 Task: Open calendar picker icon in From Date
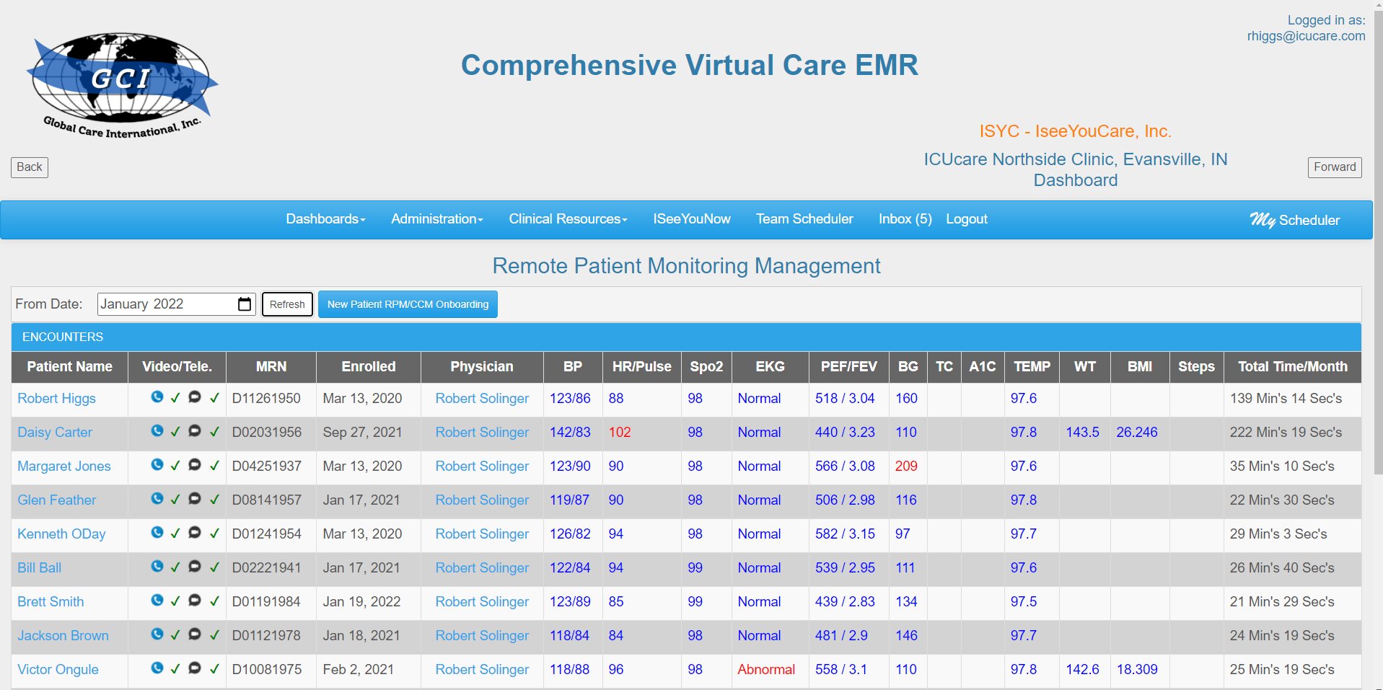[x=245, y=304]
